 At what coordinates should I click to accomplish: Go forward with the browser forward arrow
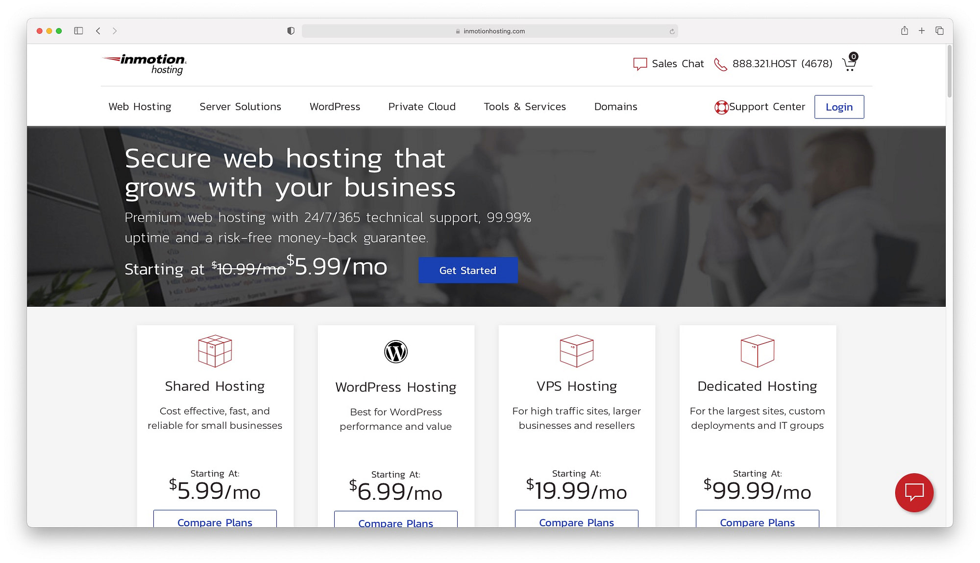click(x=115, y=31)
